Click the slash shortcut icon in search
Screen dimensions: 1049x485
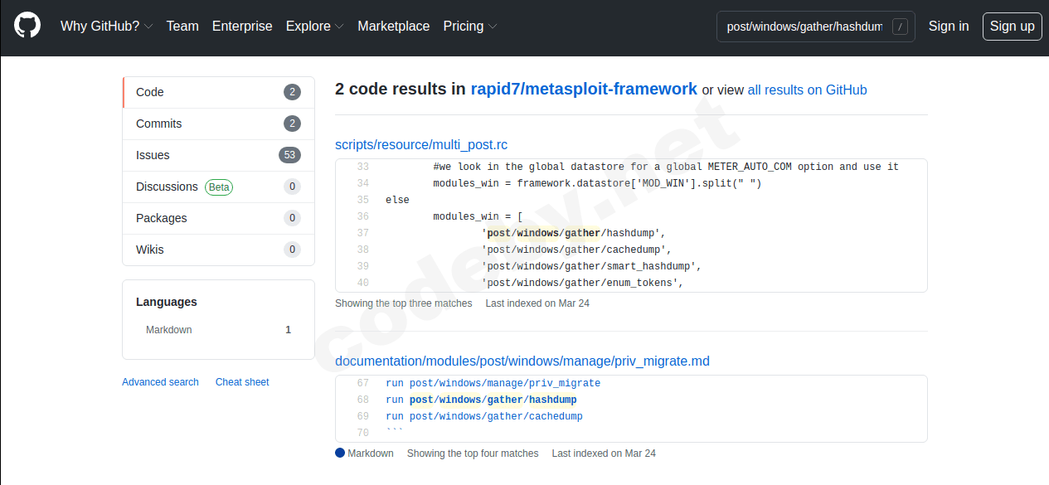point(900,27)
